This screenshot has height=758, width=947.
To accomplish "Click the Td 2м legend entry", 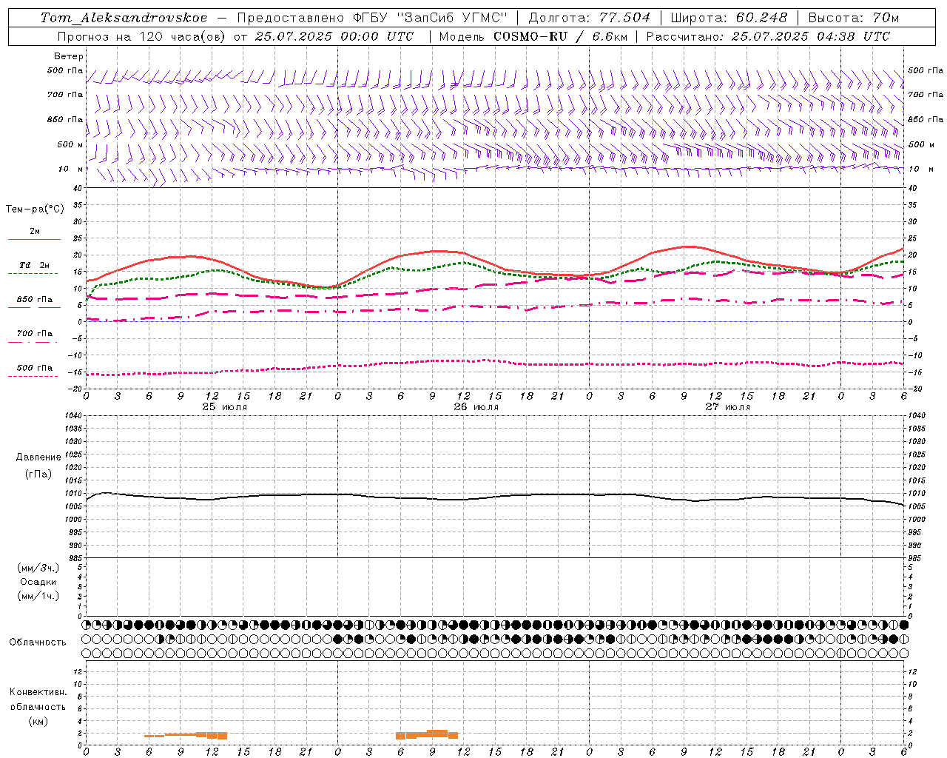I will click(35, 265).
